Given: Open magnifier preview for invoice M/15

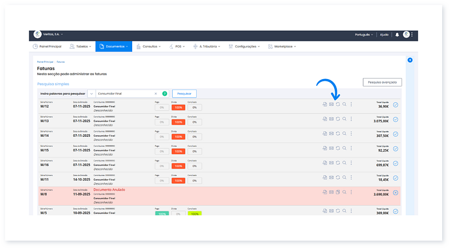Looking at the screenshot, I should (x=344, y=149).
